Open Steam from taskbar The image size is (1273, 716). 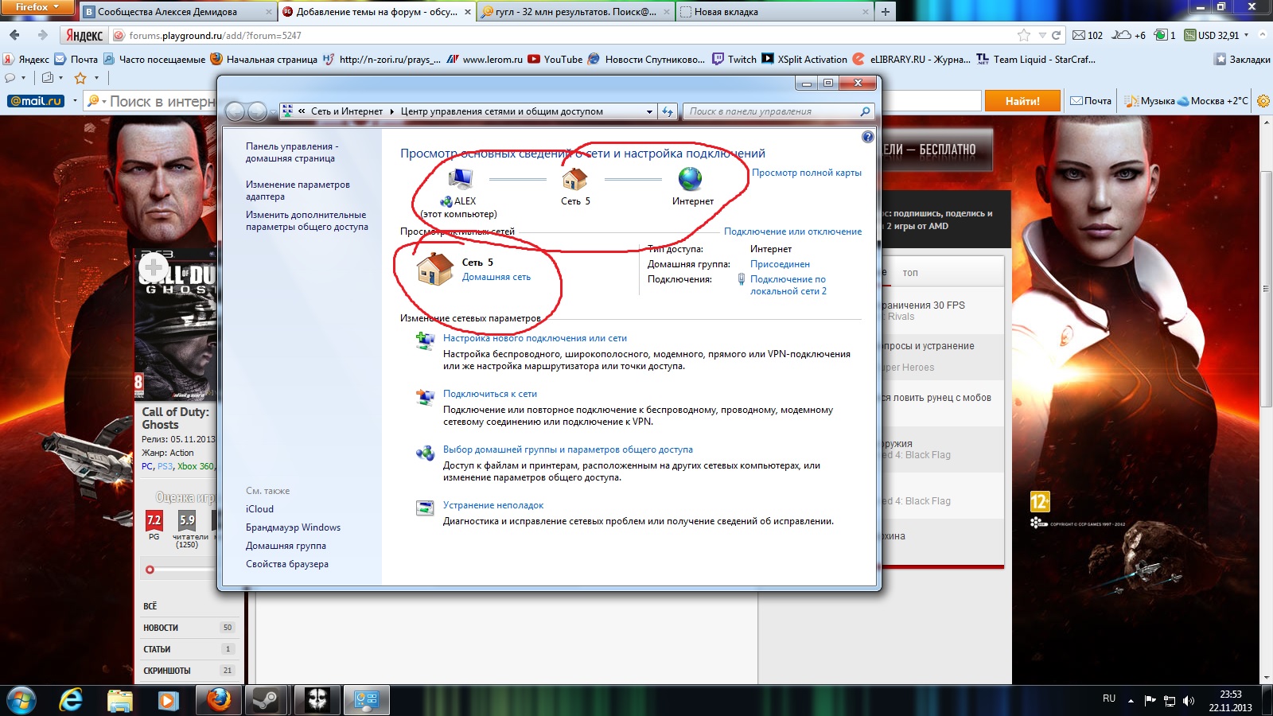click(265, 700)
